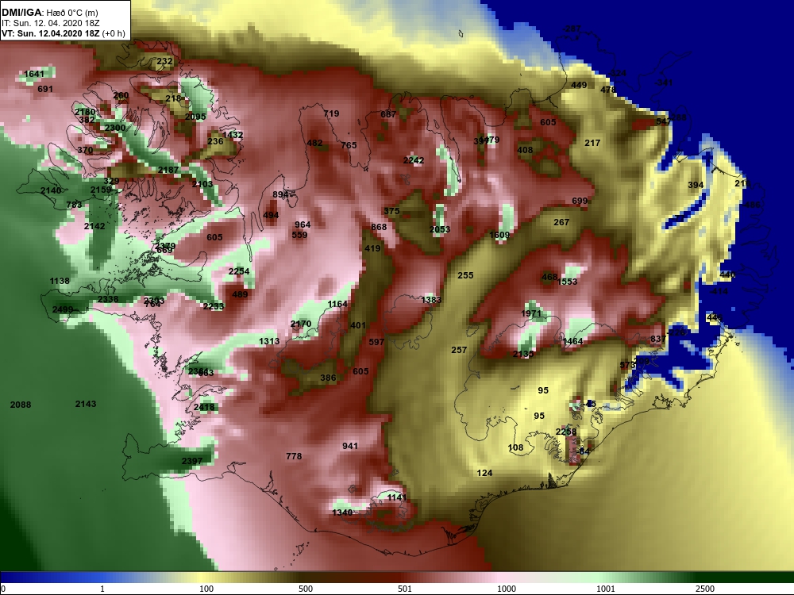The image size is (794, 595).
Task: Select the map value 2135
Action: pyautogui.click(x=523, y=354)
